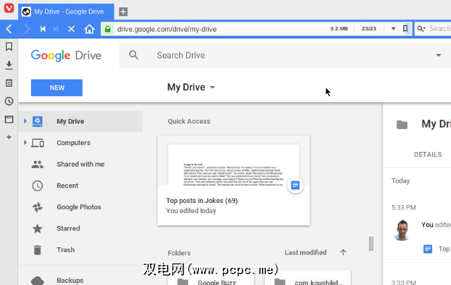Open the Google Buzz folder
The image size is (451, 285).
pos(211,278)
